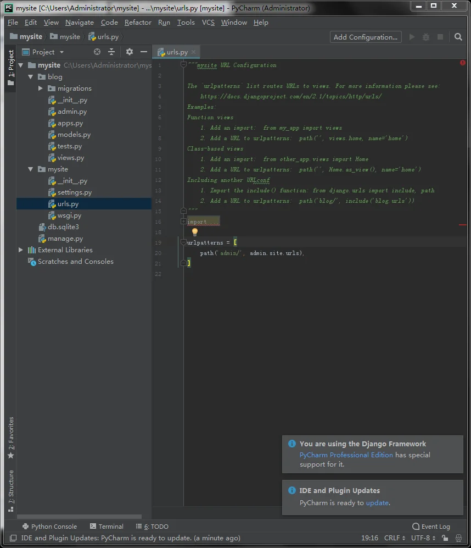Open the Tools menu
The width and height of the screenshot is (471, 548).
coord(186,23)
